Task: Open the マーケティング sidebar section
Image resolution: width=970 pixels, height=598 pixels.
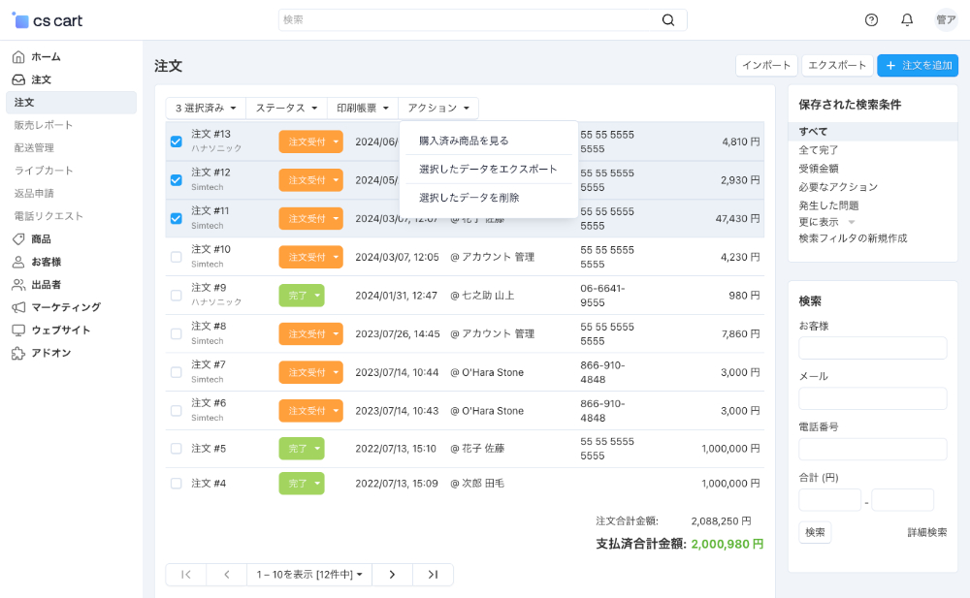Action: 65,307
